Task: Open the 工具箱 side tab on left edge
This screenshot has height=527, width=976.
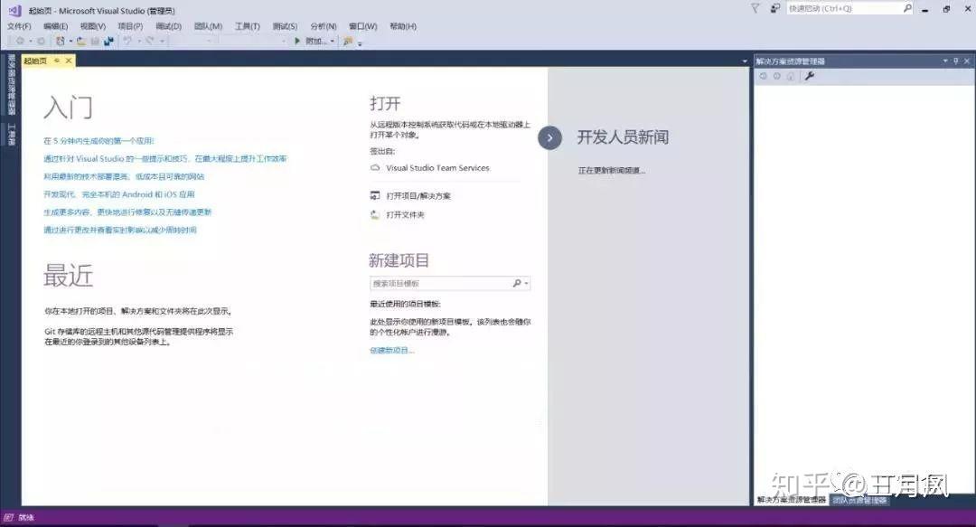Action: point(11,135)
